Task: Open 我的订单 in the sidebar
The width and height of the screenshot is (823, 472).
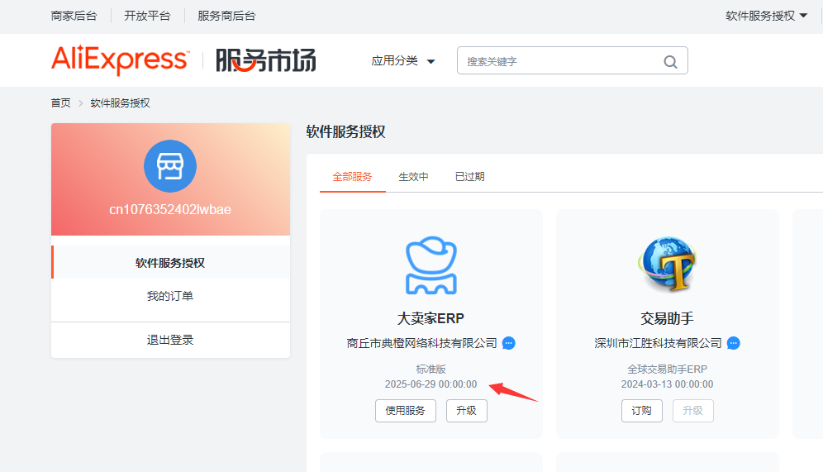Action: point(170,296)
